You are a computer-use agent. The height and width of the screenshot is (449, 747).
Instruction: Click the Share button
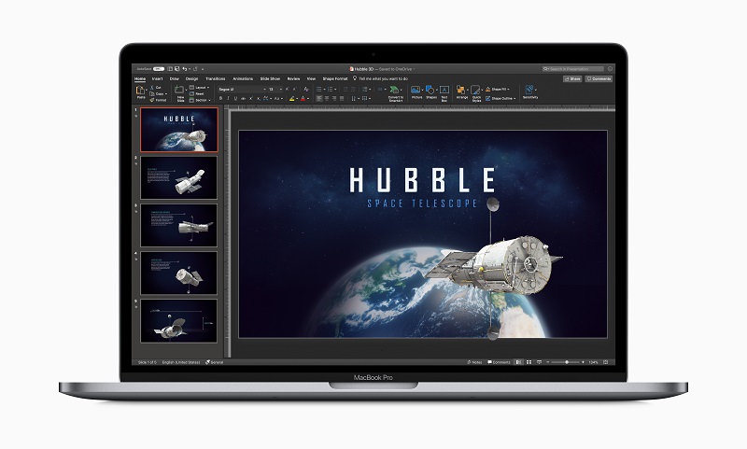(x=572, y=79)
